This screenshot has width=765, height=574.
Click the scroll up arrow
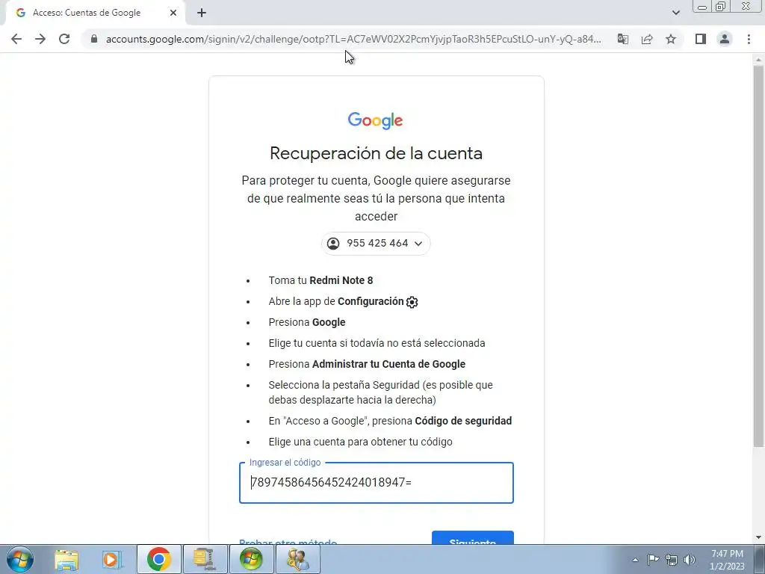759,59
